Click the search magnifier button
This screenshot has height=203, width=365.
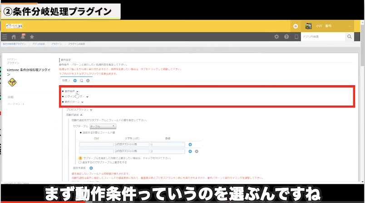point(350,37)
